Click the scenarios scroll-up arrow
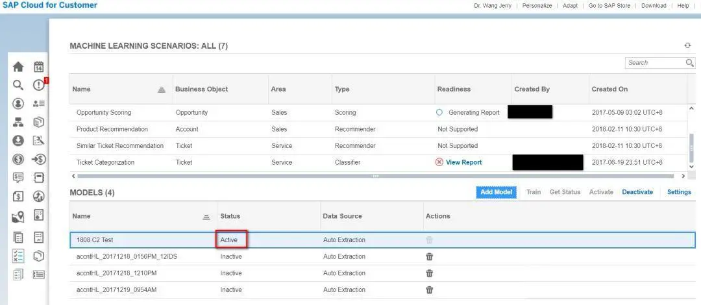Viewport: 701px width, 305px height. (692, 108)
